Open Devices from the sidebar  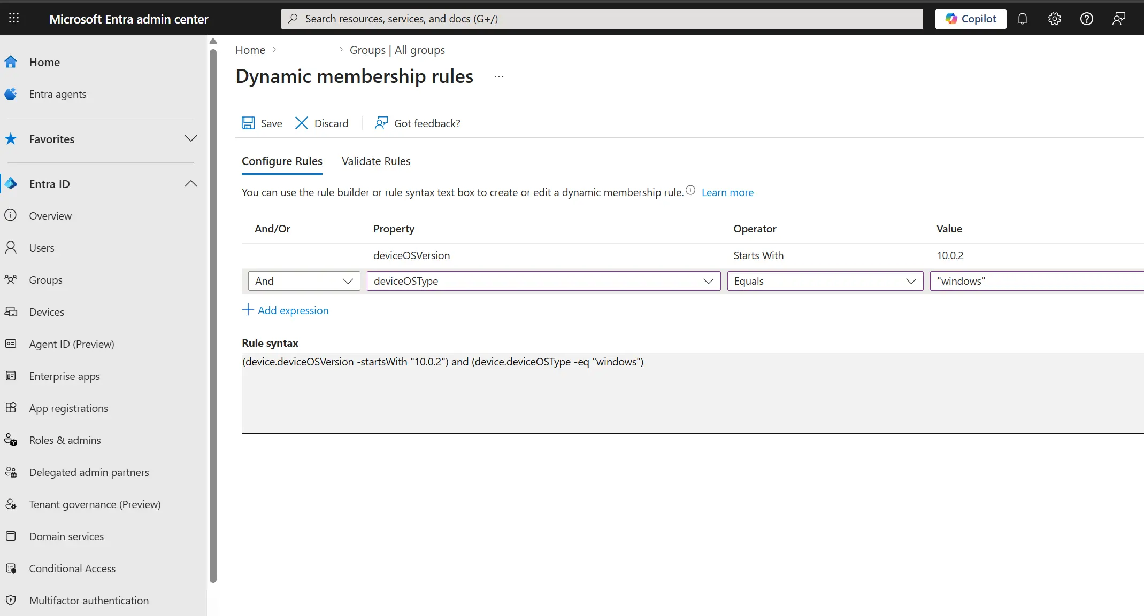point(46,312)
